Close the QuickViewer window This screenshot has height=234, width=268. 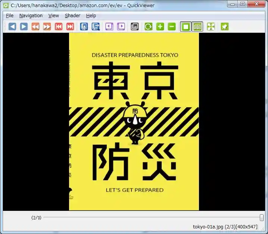[x=256, y=4]
